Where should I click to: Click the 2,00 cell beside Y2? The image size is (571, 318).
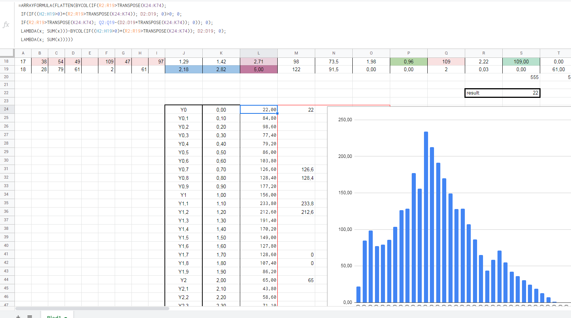[221, 280]
